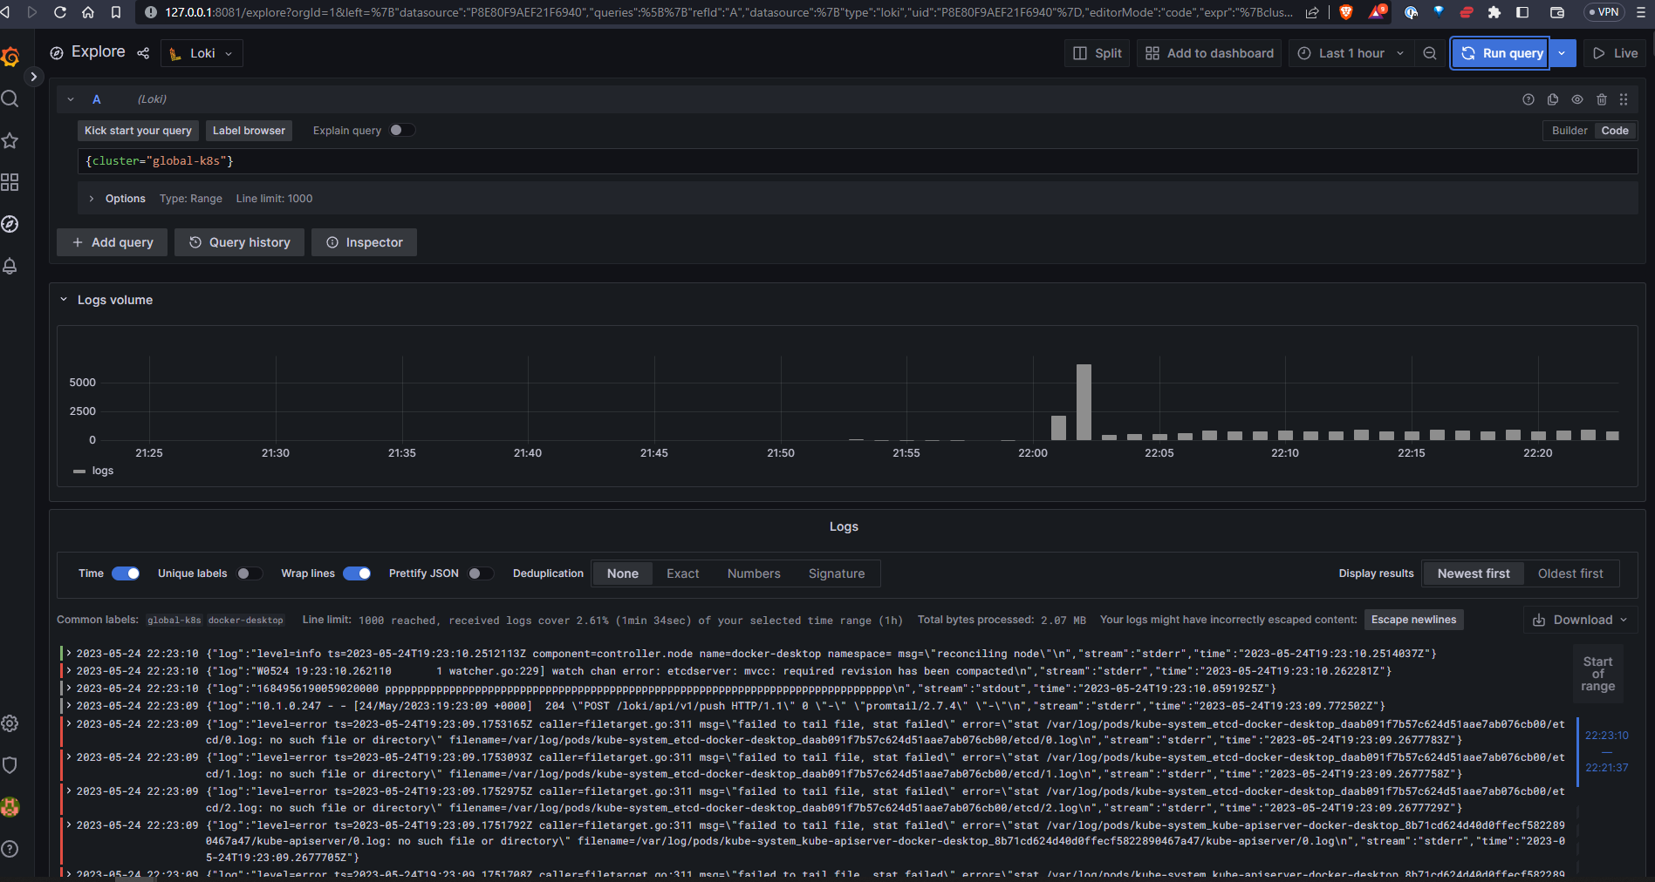Open Help question mark in sidebar
The image size is (1655, 882).
point(10,849)
